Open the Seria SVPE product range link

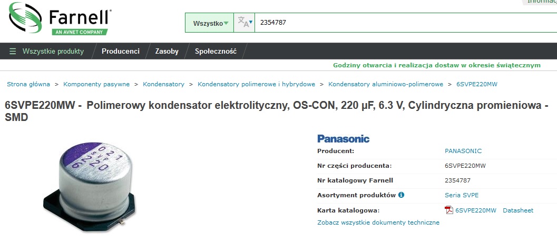click(462, 195)
